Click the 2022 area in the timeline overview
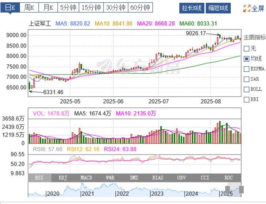 [123, 194]
